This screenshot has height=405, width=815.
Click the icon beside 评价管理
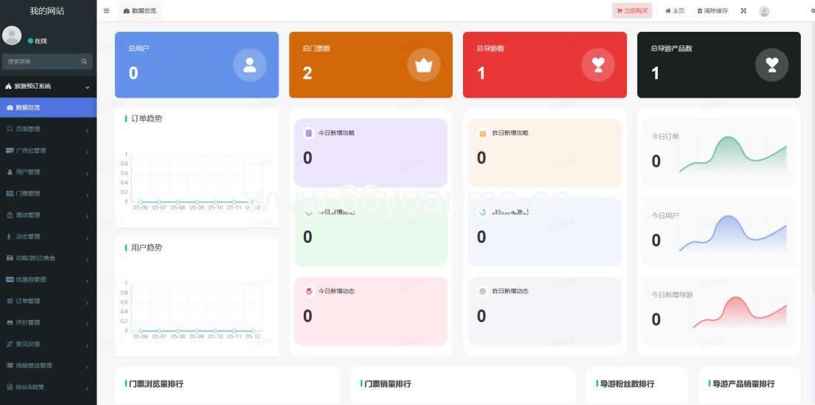coord(10,322)
